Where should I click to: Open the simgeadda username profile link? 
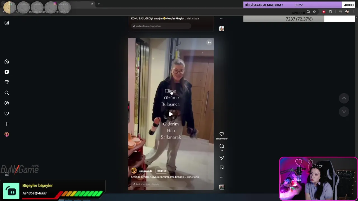[146, 171]
